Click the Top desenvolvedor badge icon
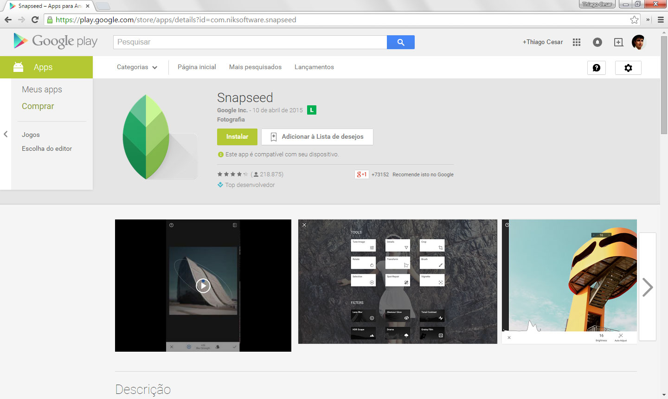668x399 pixels. coord(220,185)
